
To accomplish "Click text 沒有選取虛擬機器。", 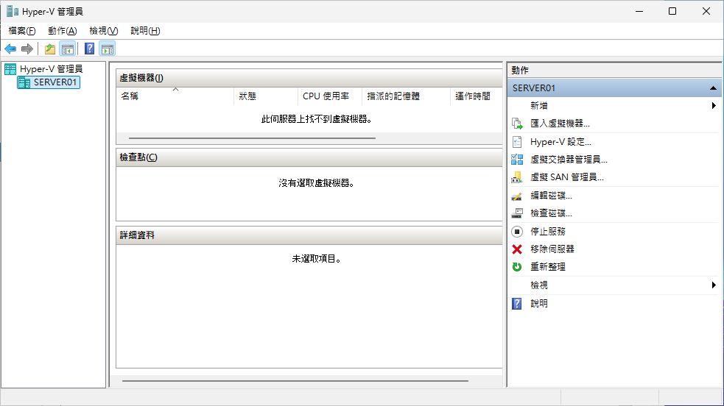I will pos(317,183).
